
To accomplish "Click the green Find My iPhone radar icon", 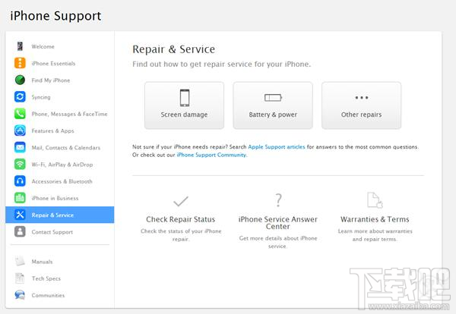I will click(x=20, y=80).
